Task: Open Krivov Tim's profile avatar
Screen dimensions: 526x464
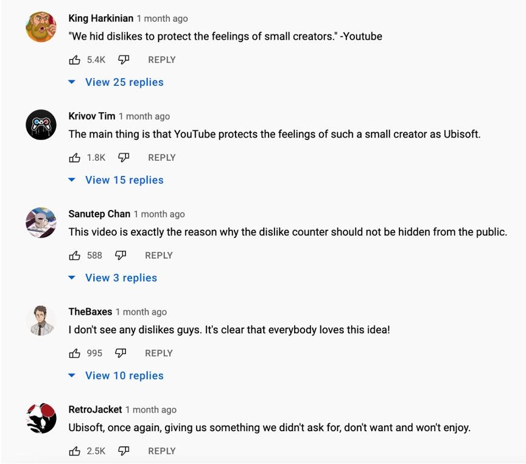Action: click(x=41, y=125)
